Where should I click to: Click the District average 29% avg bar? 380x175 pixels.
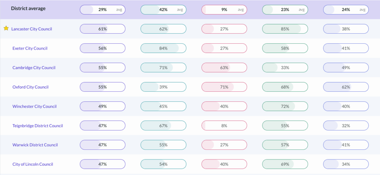tap(103, 10)
